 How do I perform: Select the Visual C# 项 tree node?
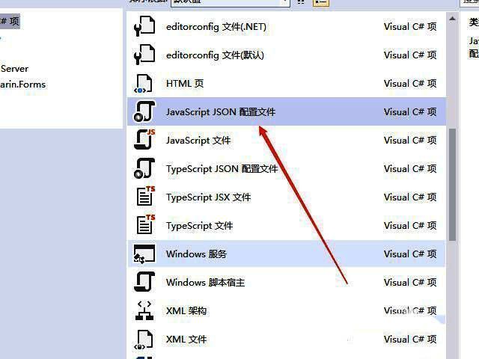pos(10,22)
